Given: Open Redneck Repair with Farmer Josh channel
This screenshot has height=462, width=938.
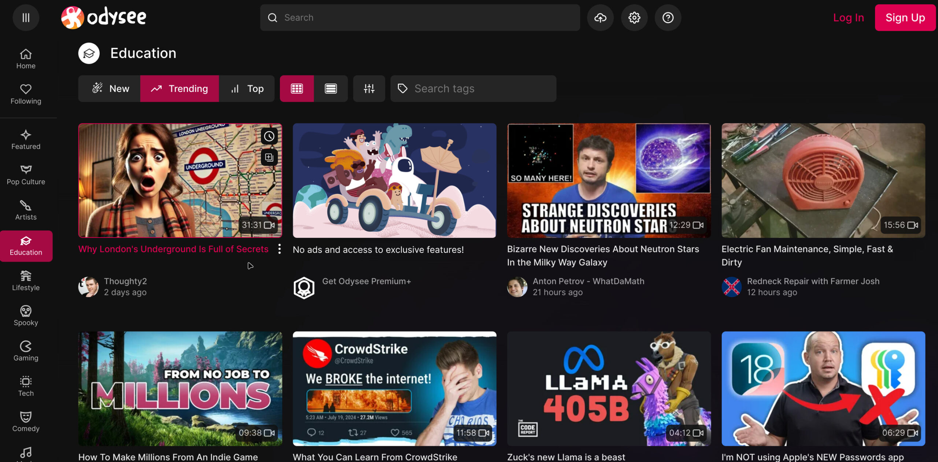Looking at the screenshot, I should click(x=813, y=281).
